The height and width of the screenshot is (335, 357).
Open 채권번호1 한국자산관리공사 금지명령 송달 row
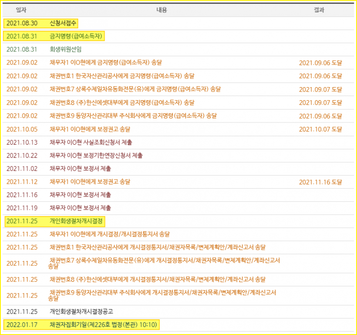122,76
